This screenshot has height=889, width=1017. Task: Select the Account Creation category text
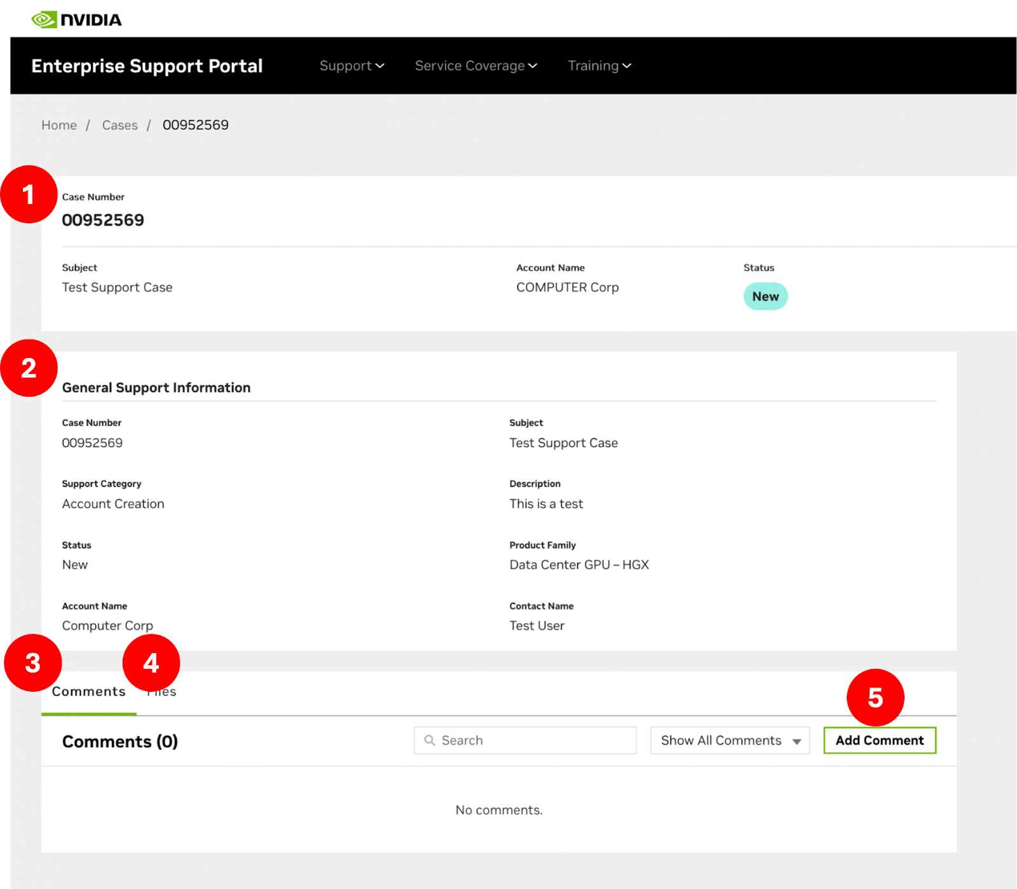click(x=113, y=504)
